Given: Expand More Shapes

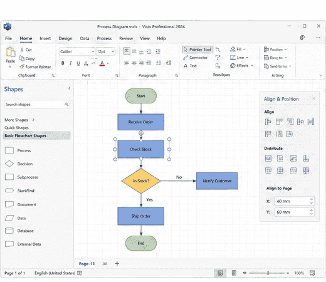Looking at the screenshot, I should coord(19,120).
